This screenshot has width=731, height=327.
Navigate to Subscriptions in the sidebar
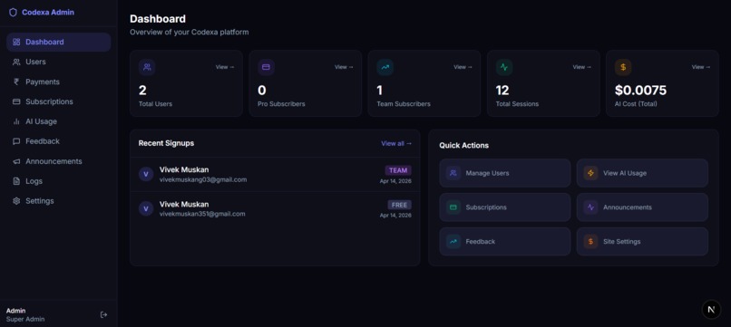59,101
